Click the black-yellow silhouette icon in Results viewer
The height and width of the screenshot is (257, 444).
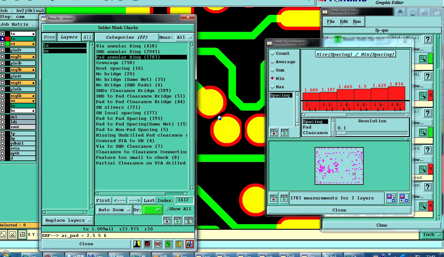click(137, 244)
